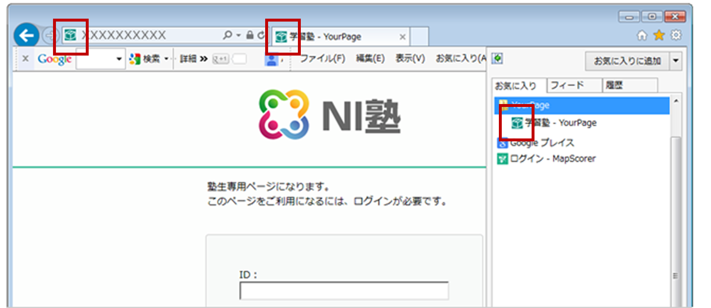Viewport: 711px width, 308px height.
Task: Switch to the 履歴 tab
Action: (630, 85)
